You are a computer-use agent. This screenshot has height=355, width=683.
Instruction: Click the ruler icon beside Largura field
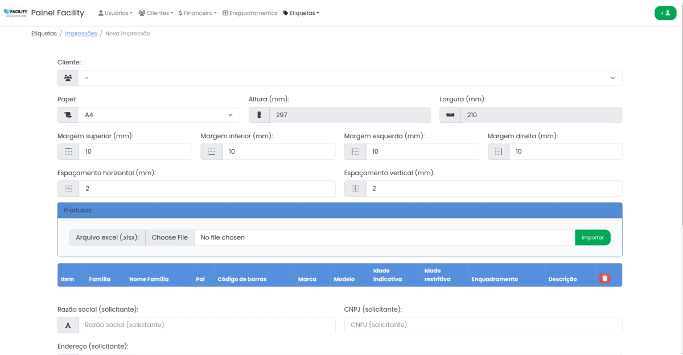click(450, 114)
